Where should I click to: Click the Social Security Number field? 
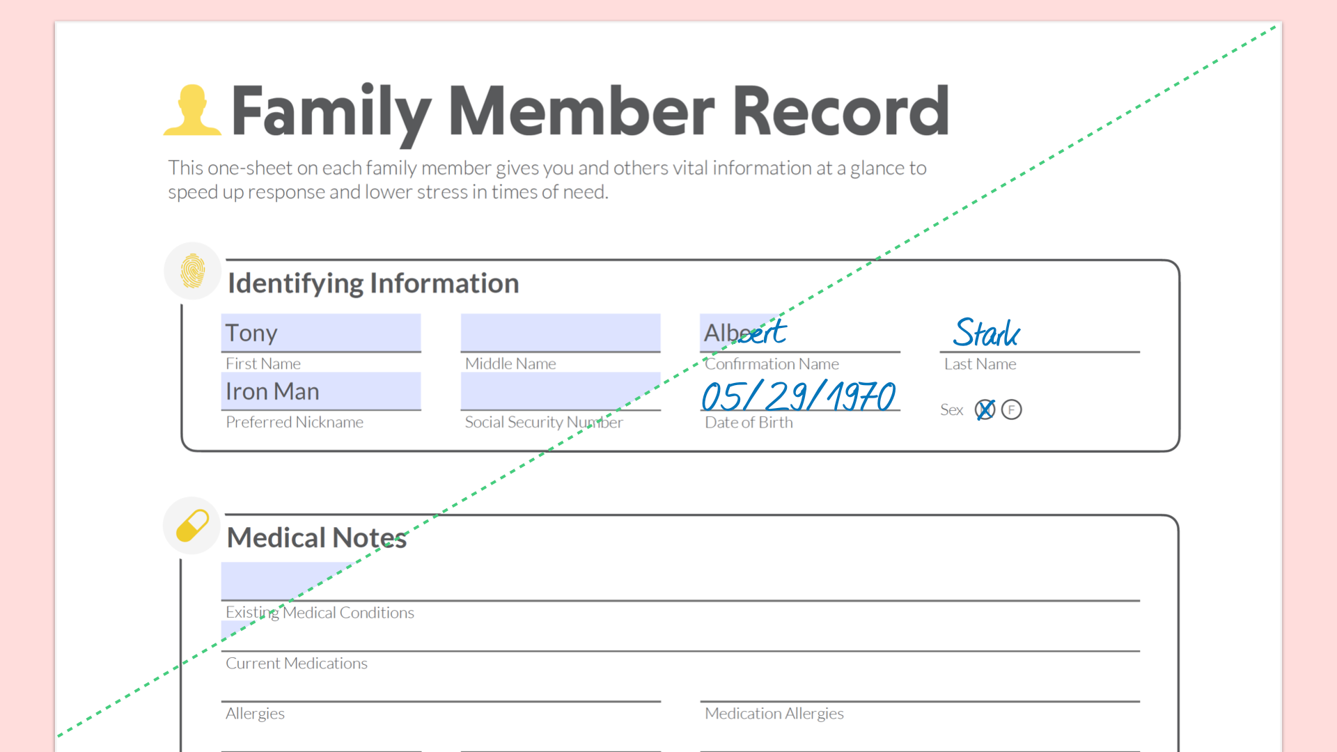[x=560, y=391]
